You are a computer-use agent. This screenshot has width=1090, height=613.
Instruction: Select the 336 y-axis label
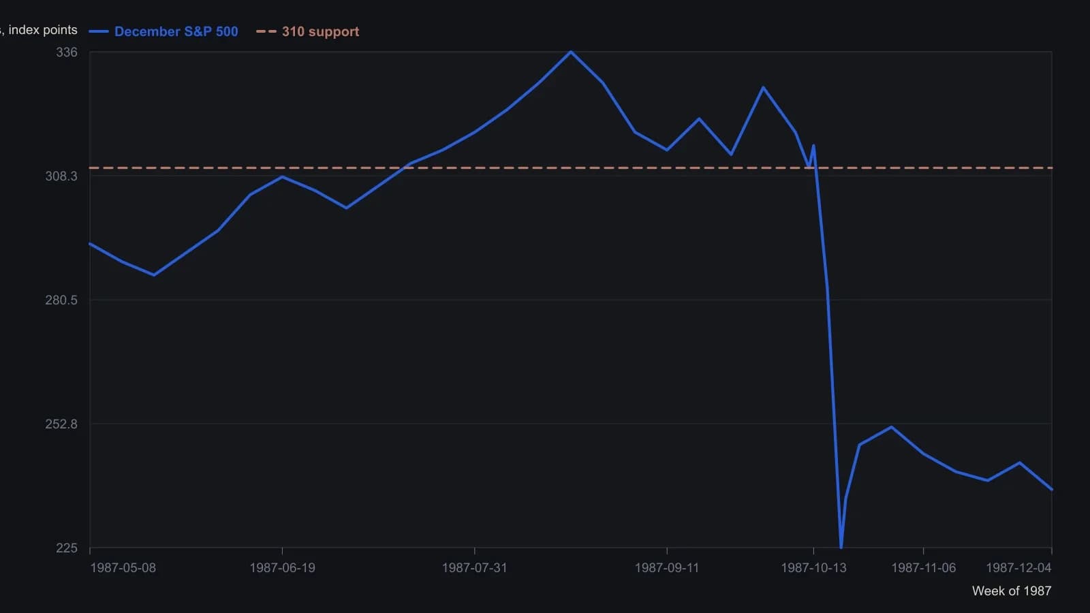67,52
